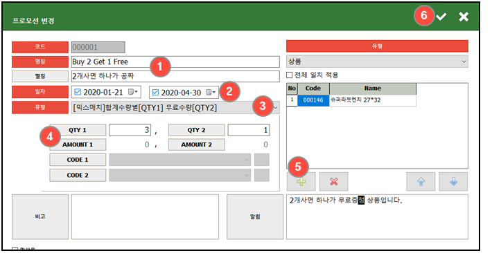Viewport: 501px width, 253px height.
Task: Click the Name column header
Action: coord(373,88)
